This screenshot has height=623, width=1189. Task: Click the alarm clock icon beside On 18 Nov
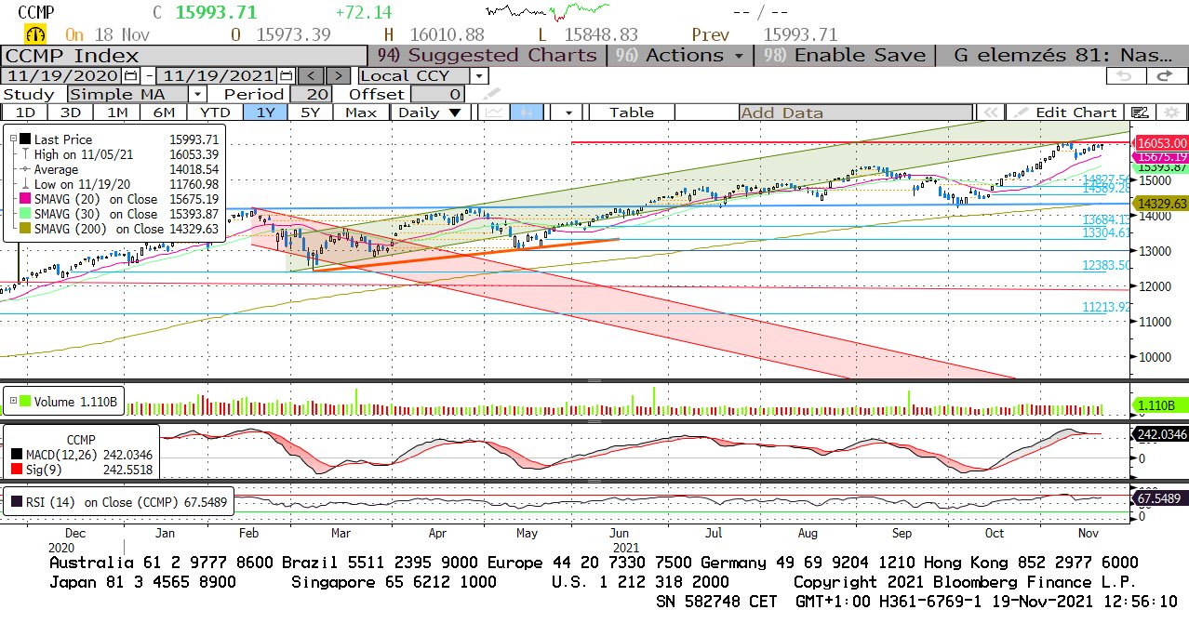pos(36,34)
